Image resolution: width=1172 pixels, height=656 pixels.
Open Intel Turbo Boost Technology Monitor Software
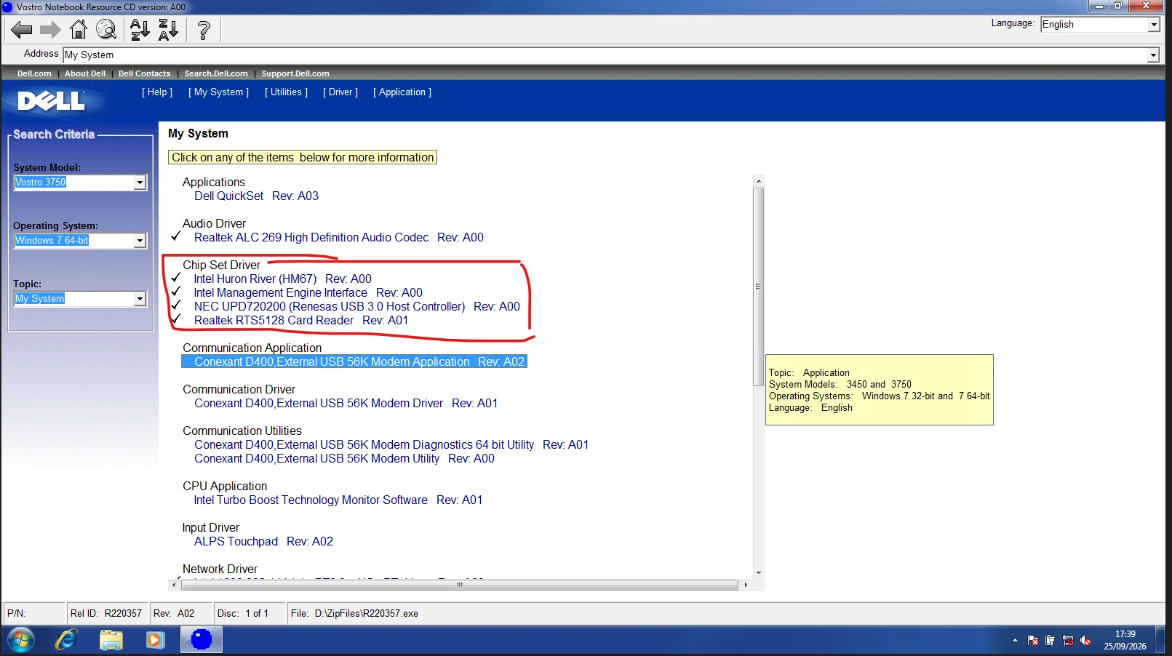click(338, 500)
